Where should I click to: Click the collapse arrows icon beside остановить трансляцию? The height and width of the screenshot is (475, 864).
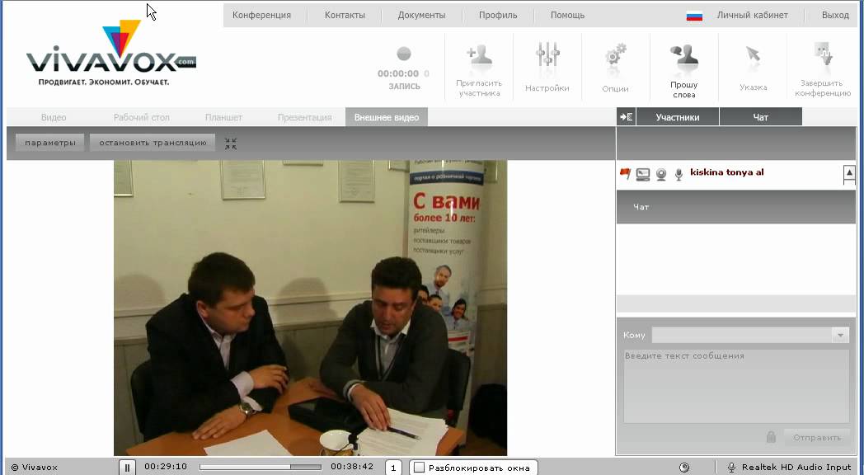(231, 143)
